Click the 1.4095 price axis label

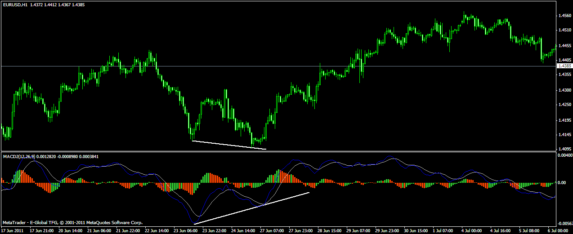(x=564, y=149)
